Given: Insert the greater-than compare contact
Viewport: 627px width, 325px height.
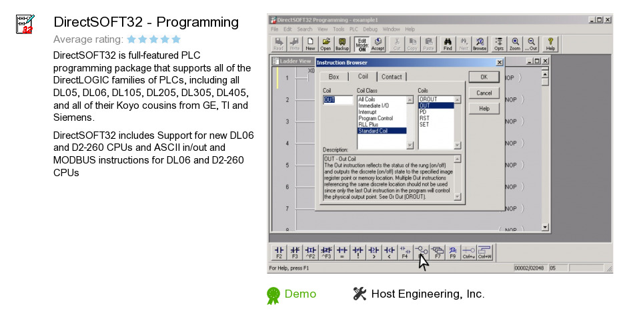Looking at the screenshot, I should [374, 252].
